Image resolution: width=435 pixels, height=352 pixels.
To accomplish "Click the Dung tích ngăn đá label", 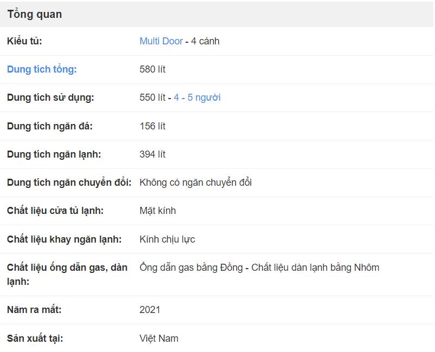I will click(x=49, y=126).
